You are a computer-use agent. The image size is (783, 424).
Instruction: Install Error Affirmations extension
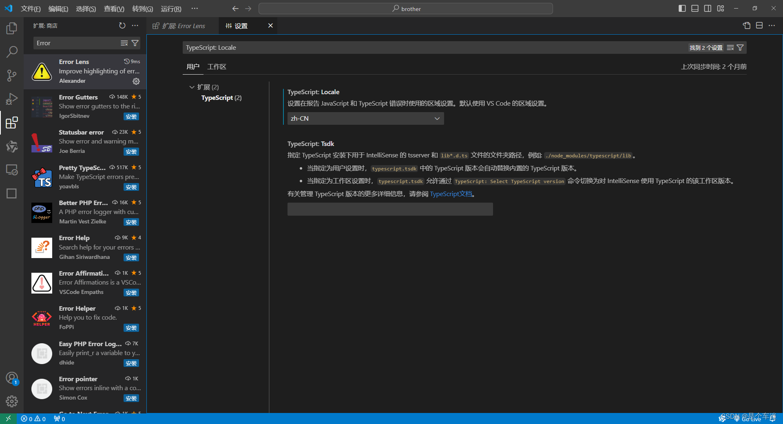tap(131, 293)
